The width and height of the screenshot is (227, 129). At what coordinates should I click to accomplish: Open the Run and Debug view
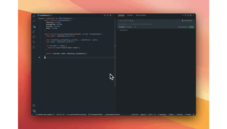pyautogui.click(x=34, y=31)
